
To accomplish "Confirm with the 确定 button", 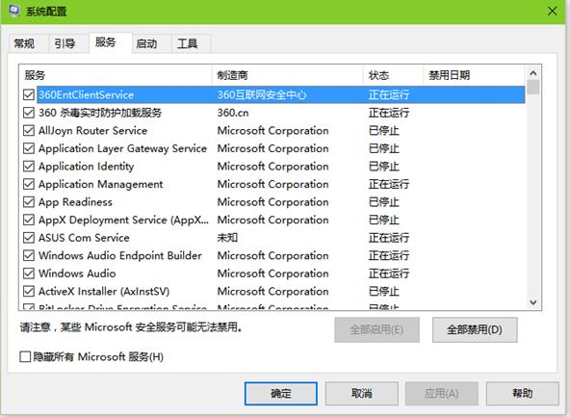I will pos(280,393).
